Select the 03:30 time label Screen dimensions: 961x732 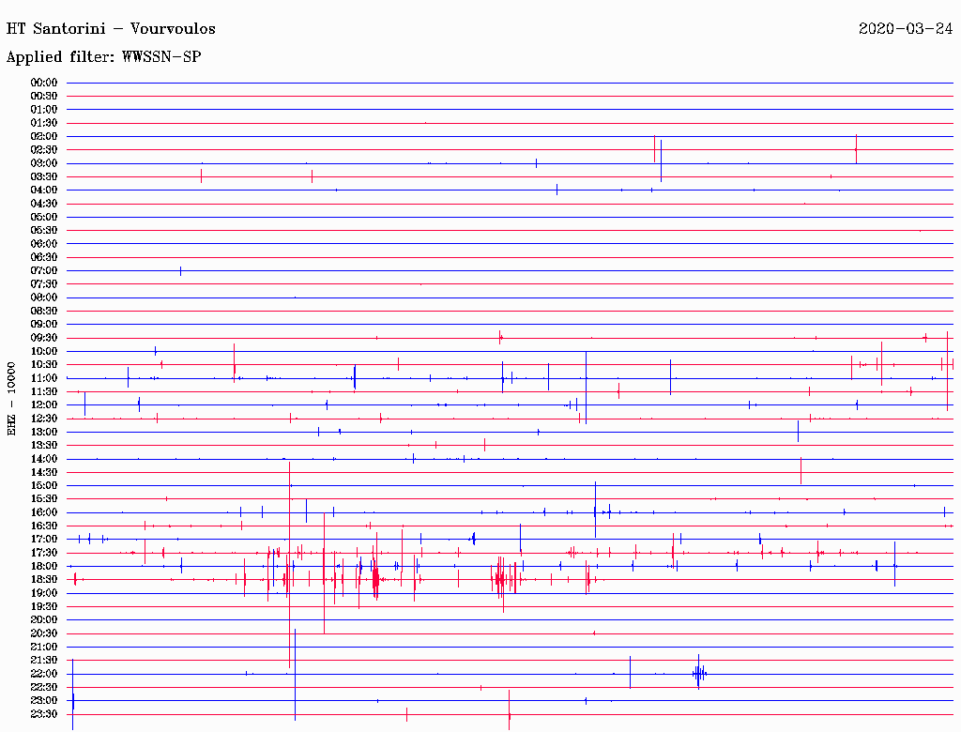pyautogui.click(x=44, y=177)
